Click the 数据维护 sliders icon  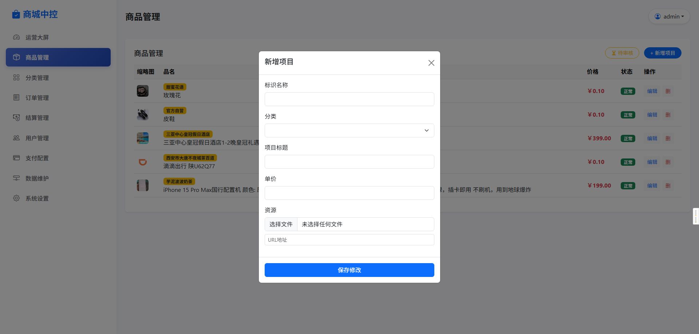[16, 178]
